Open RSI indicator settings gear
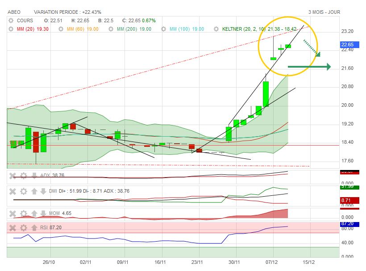This screenshot has width=366, height=271. click(x=24, y=228)
